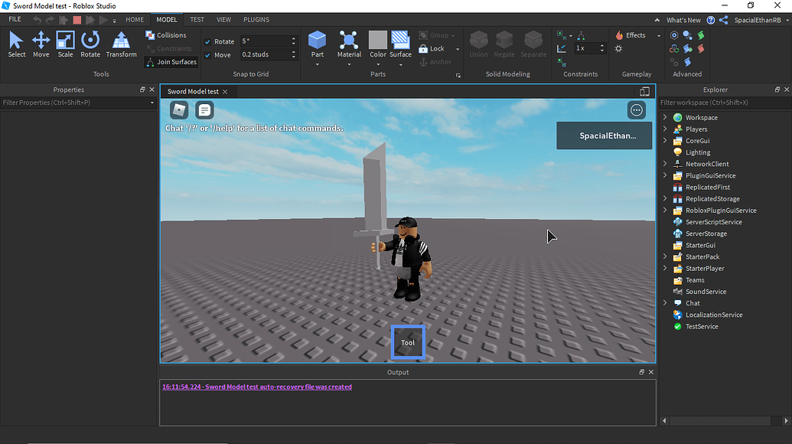
Task: Expand the Lighting node in Explorer
Action: [664, 152]
